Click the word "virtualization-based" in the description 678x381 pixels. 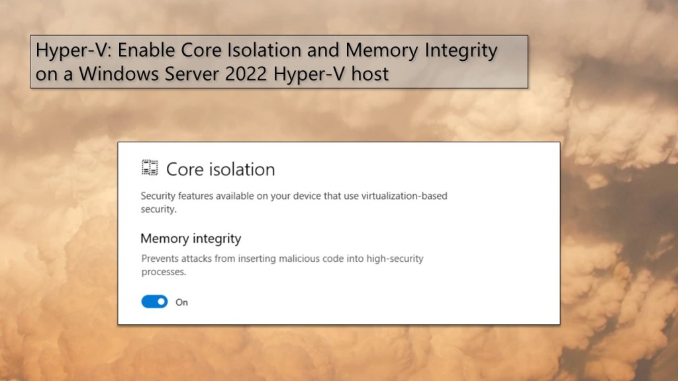tap(411, 196)
